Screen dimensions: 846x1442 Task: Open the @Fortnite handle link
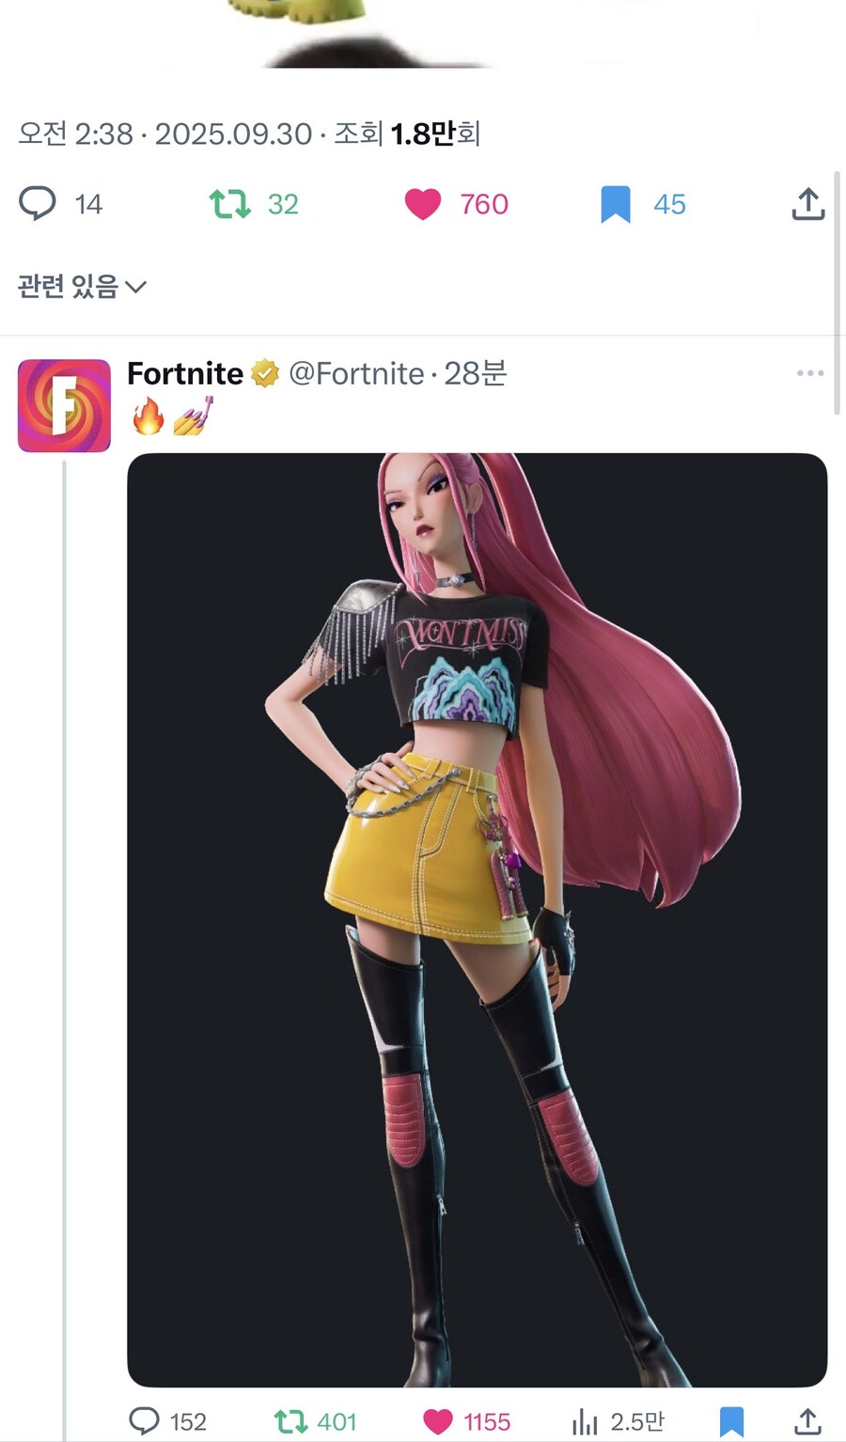coord(356,374)
